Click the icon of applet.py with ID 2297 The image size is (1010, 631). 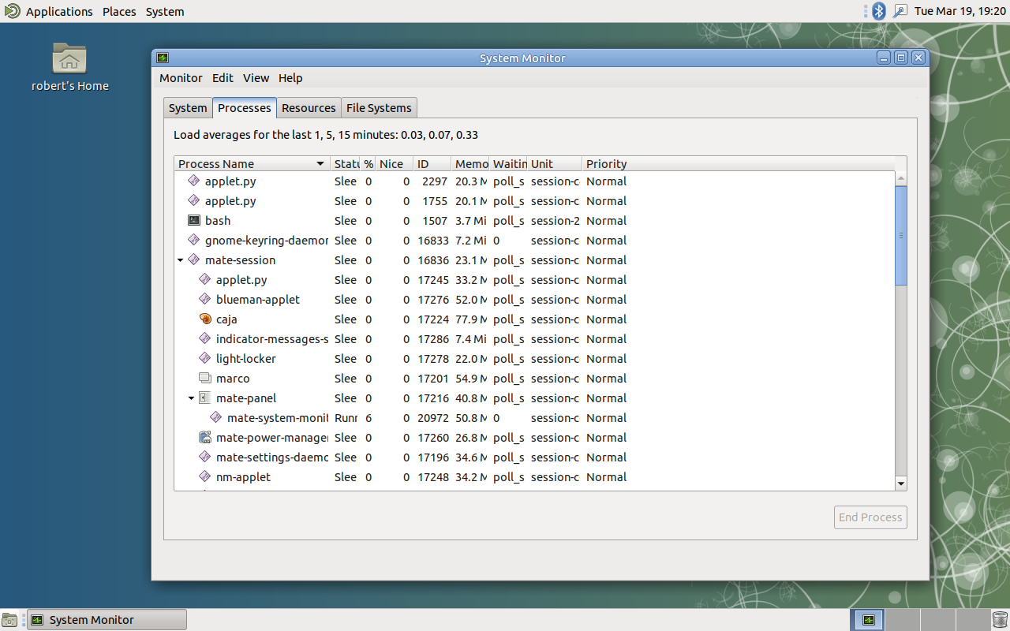(194, 181)
